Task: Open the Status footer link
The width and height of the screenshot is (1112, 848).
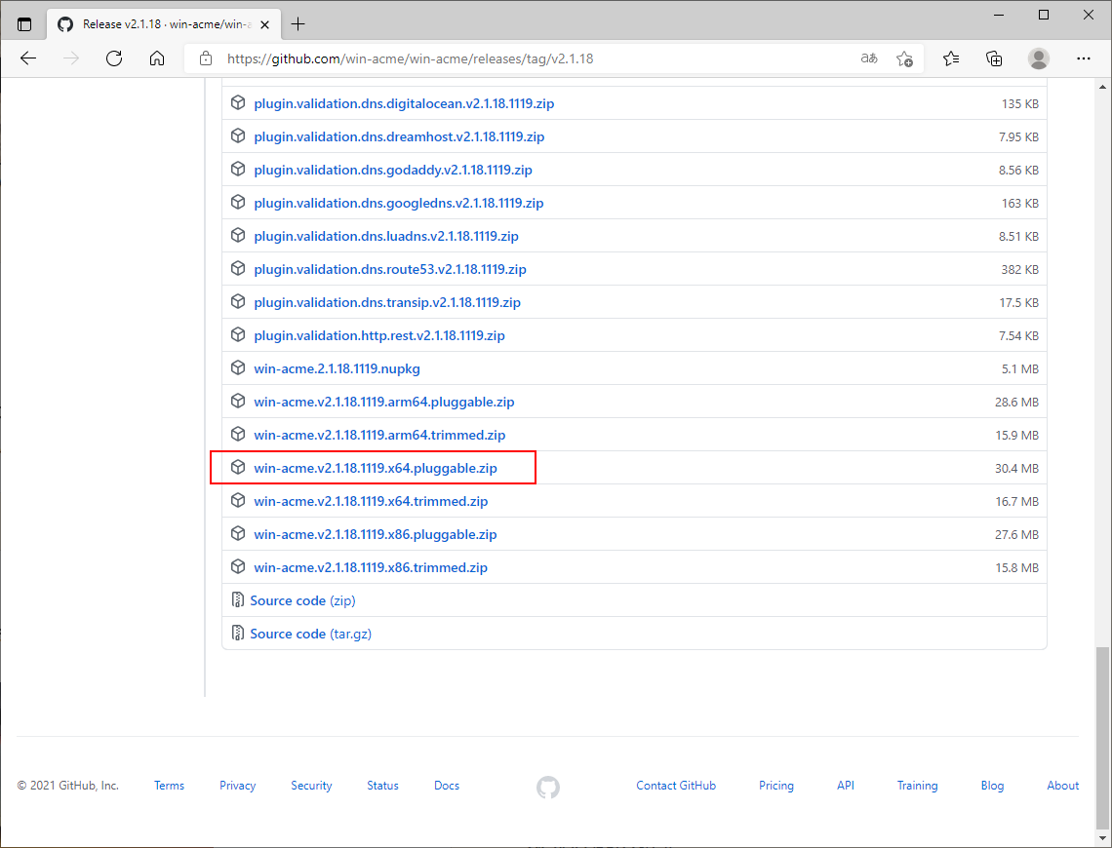Action: coord(383,786)
